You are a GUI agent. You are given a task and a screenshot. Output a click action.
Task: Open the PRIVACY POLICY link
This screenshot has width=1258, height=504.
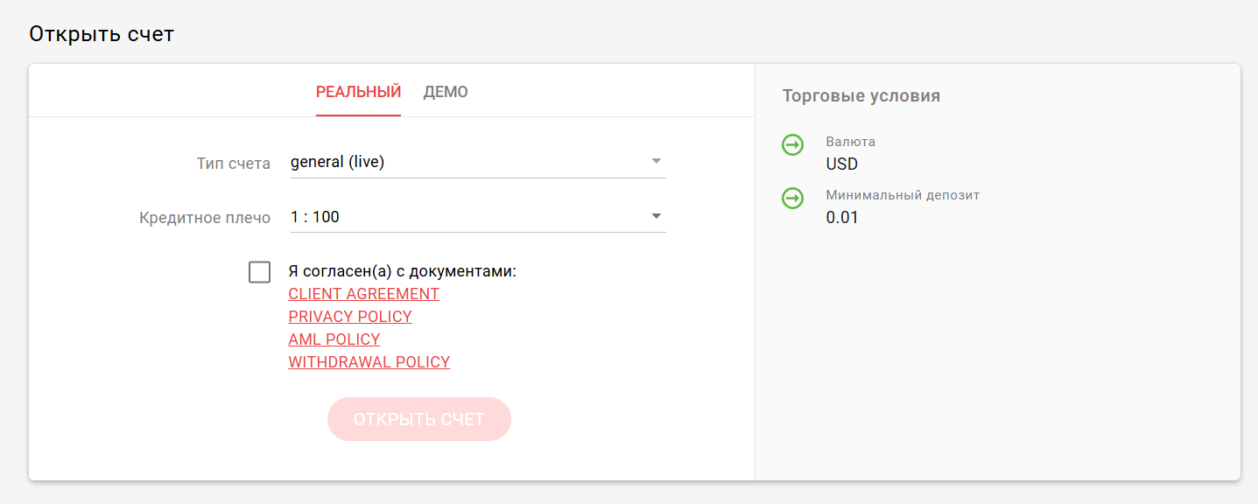350,317
